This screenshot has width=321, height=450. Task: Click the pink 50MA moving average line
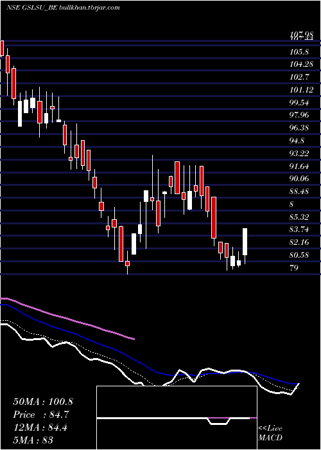click(x=67, y=318)
